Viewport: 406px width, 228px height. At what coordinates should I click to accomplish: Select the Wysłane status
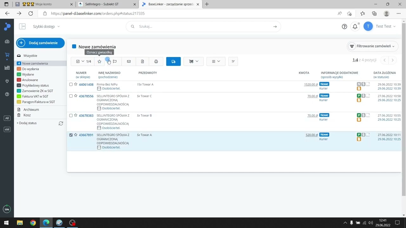(x=28, y=74)
